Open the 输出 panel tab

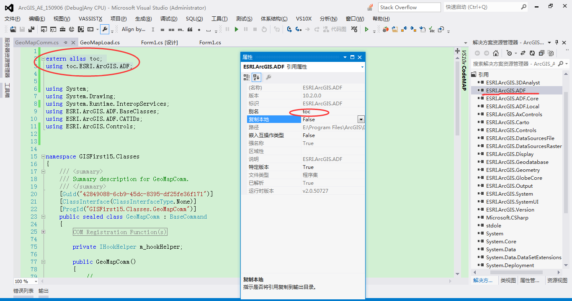point(44,291)
